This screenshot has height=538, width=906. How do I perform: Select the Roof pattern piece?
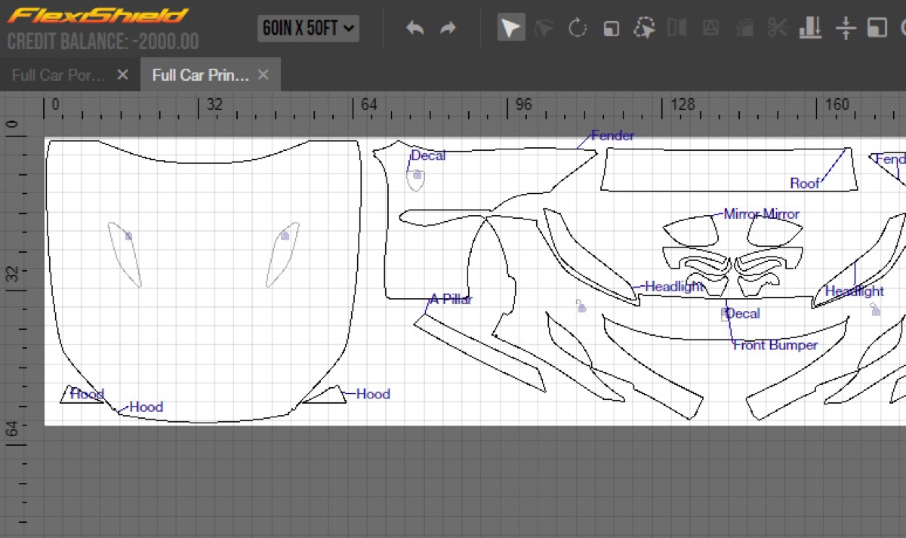[729, 169]
